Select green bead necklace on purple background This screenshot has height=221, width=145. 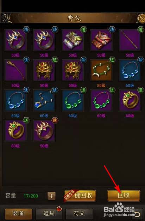pyautogui.click(x=101, y=101)
